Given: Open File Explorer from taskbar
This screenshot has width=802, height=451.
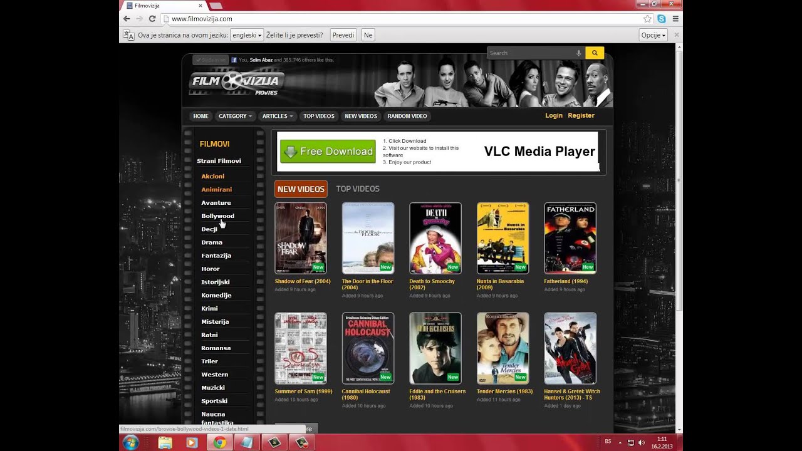Looking at the screenshot, I should [165, 442].
